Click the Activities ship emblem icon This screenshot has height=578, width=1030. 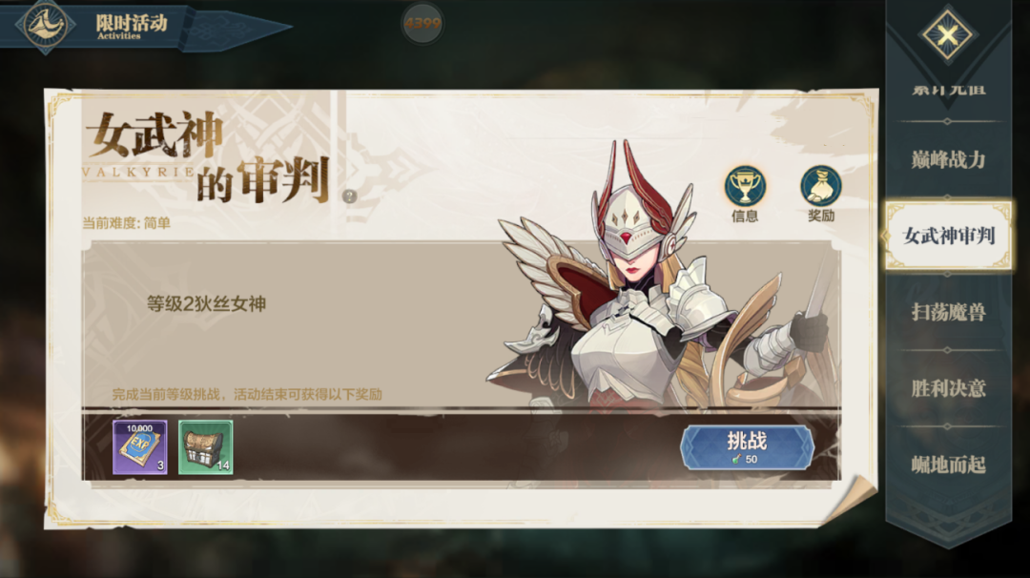[x=45, y=25]
